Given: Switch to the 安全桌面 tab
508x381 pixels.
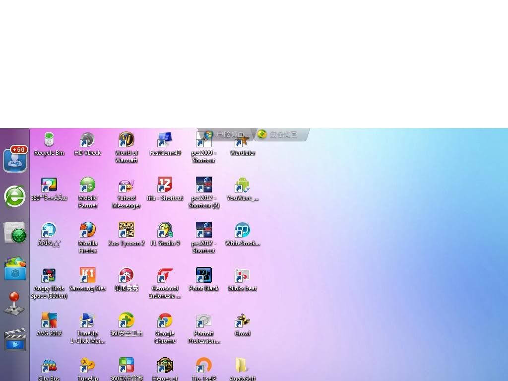Looking at the screenshot, I should point(282,134).
